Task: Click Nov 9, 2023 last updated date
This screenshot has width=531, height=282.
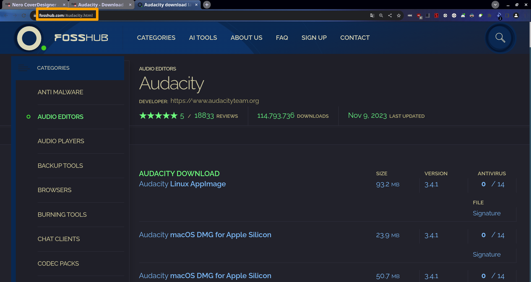Action: click(x=367, y=116)
